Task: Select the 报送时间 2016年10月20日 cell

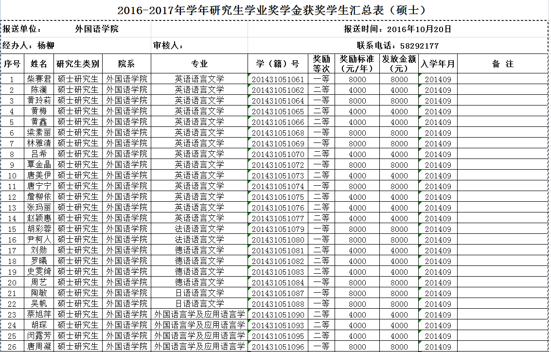Action: click(x=397, y=29)
